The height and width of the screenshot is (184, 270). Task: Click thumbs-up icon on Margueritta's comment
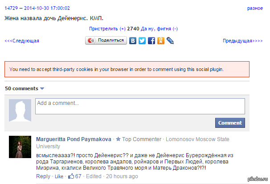tap(71, 176)
